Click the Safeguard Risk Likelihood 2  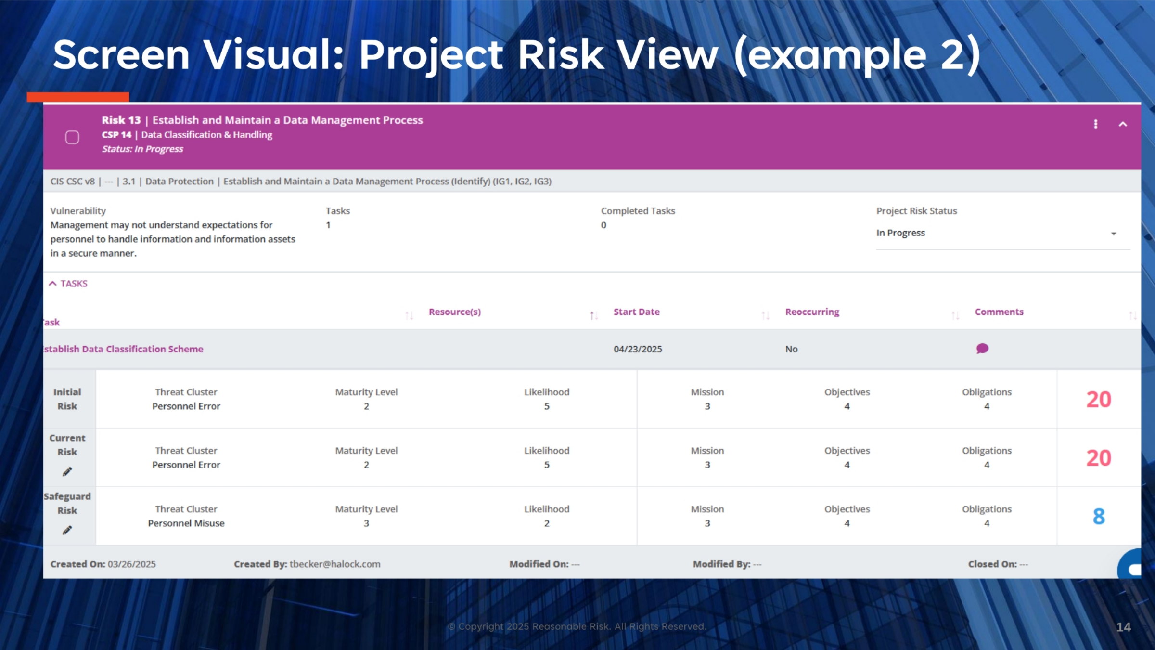pyautogui.click(x=547, y=523)
